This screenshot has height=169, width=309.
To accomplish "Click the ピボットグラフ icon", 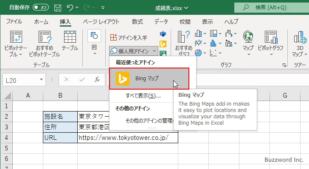I will 271,37.
